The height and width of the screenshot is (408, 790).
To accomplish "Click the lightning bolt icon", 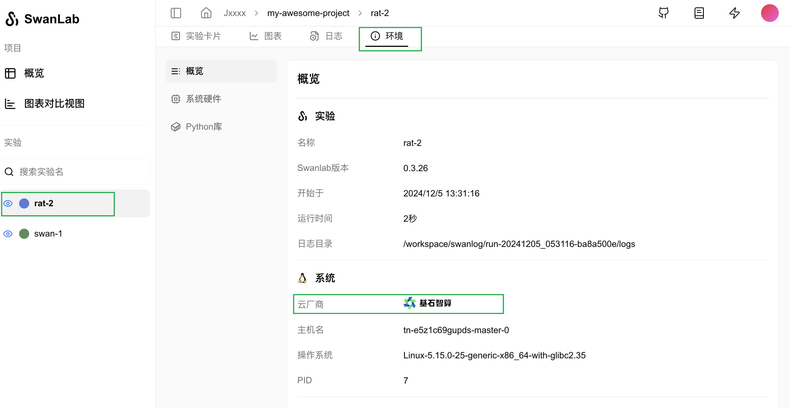I will pyautogui.click(x=734, y=13).
